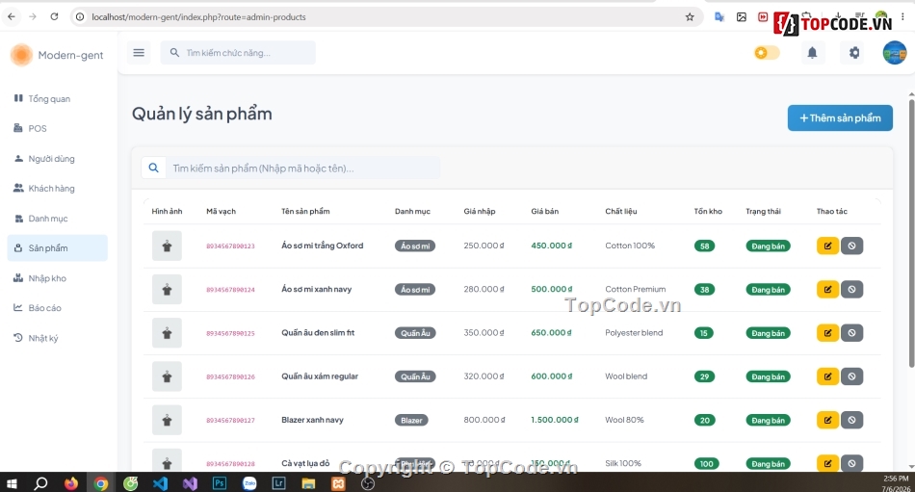The width and height of the screenshot is (915, 492).
Task: Edit Cà vạt lụa đỏ product
Action: coord(827,463)
